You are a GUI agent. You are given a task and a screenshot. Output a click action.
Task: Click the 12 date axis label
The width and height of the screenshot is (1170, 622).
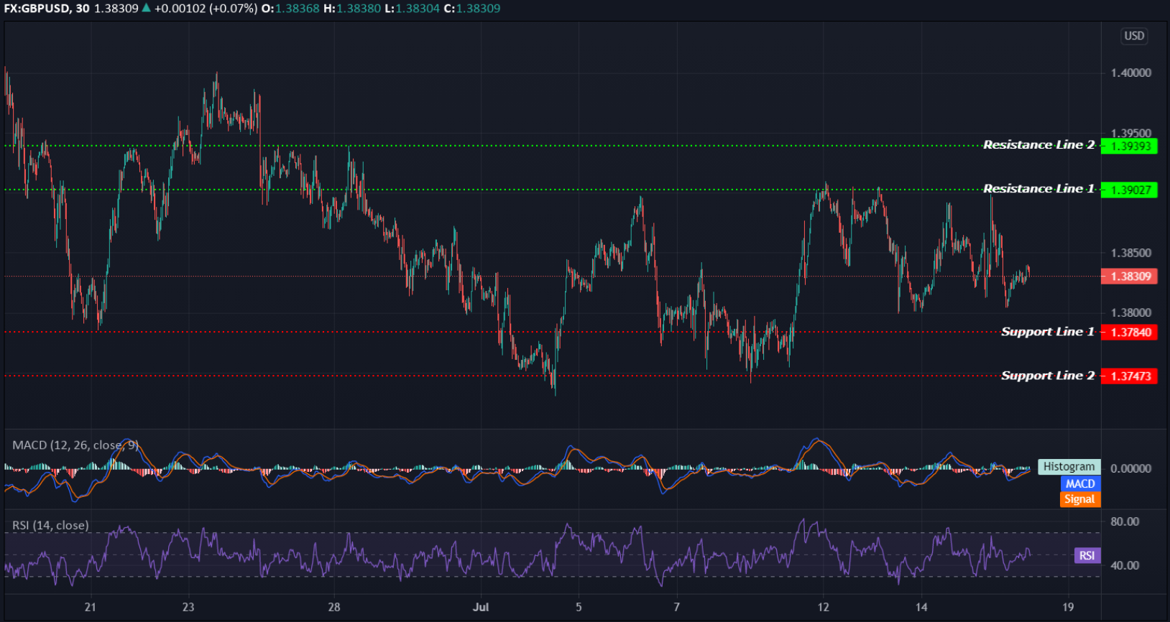pyautogui.click(x=824, y=608)
